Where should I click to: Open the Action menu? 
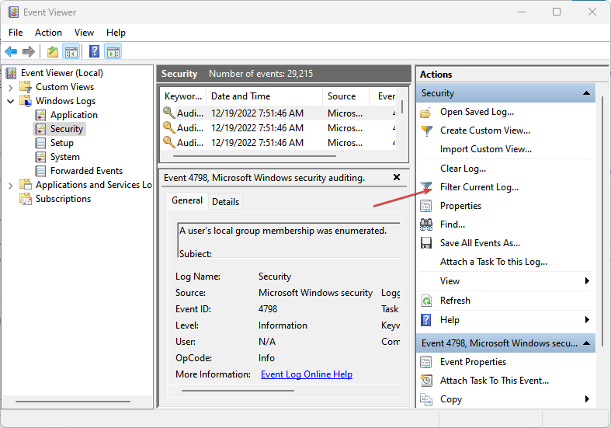click(x=48, y=33)
